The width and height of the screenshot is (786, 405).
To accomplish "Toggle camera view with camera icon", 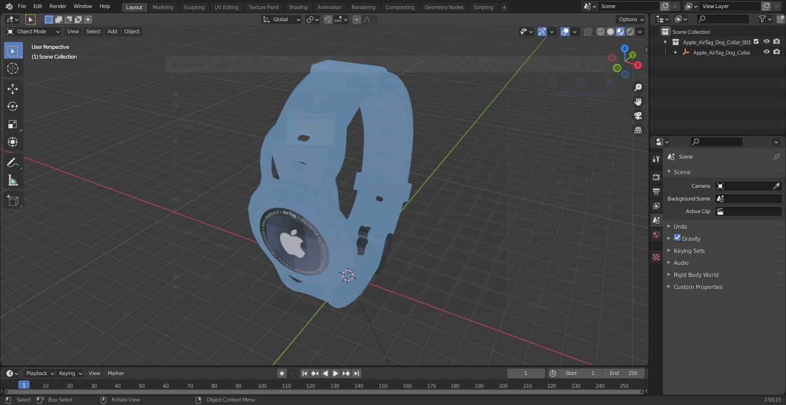I will tap(638, 115).
